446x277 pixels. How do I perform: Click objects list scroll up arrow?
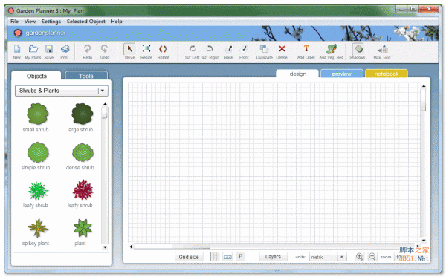click(x=105, y=104)
